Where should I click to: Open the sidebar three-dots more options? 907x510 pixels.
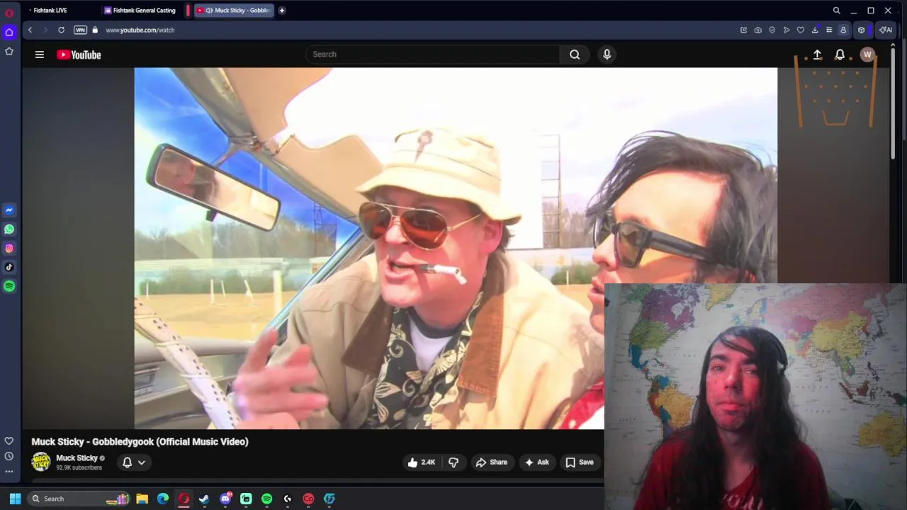[9, 471]
